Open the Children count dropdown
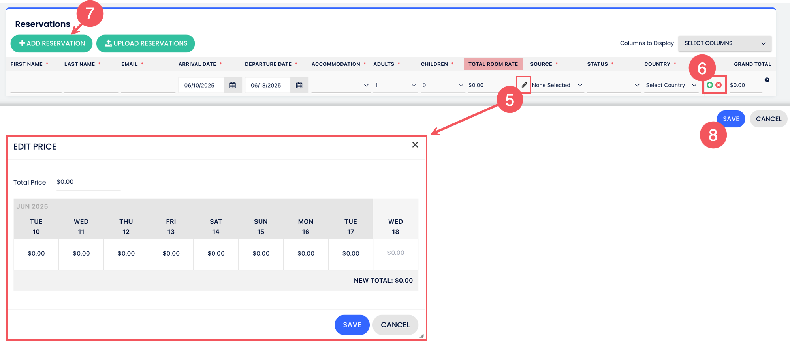 coord(442,85)
